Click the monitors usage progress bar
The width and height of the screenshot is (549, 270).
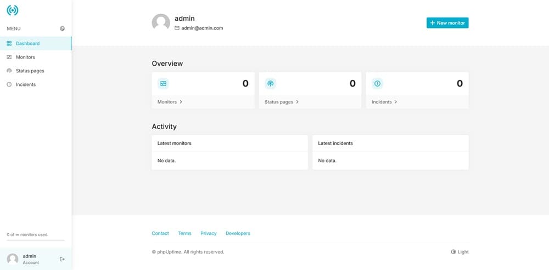pyautogui.click(x=36, y=240)
